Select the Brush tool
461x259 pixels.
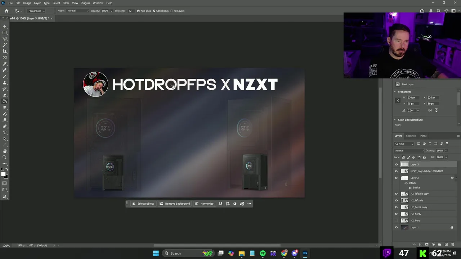click(x=5, y=76)
